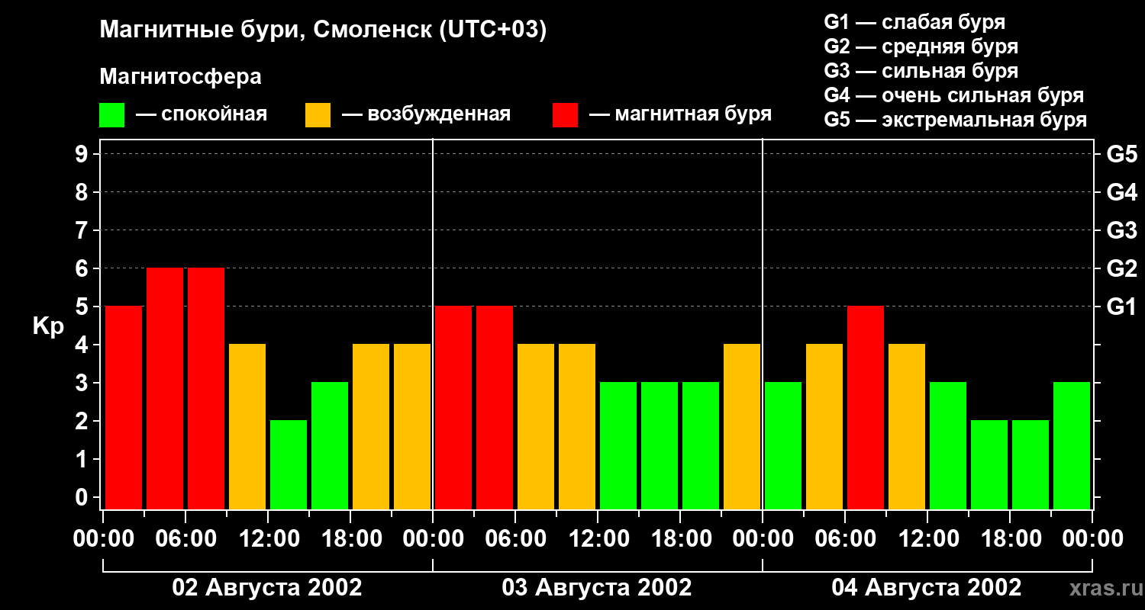Click the 'Kp' axis label
The image size is (1145, 610).
48,327
